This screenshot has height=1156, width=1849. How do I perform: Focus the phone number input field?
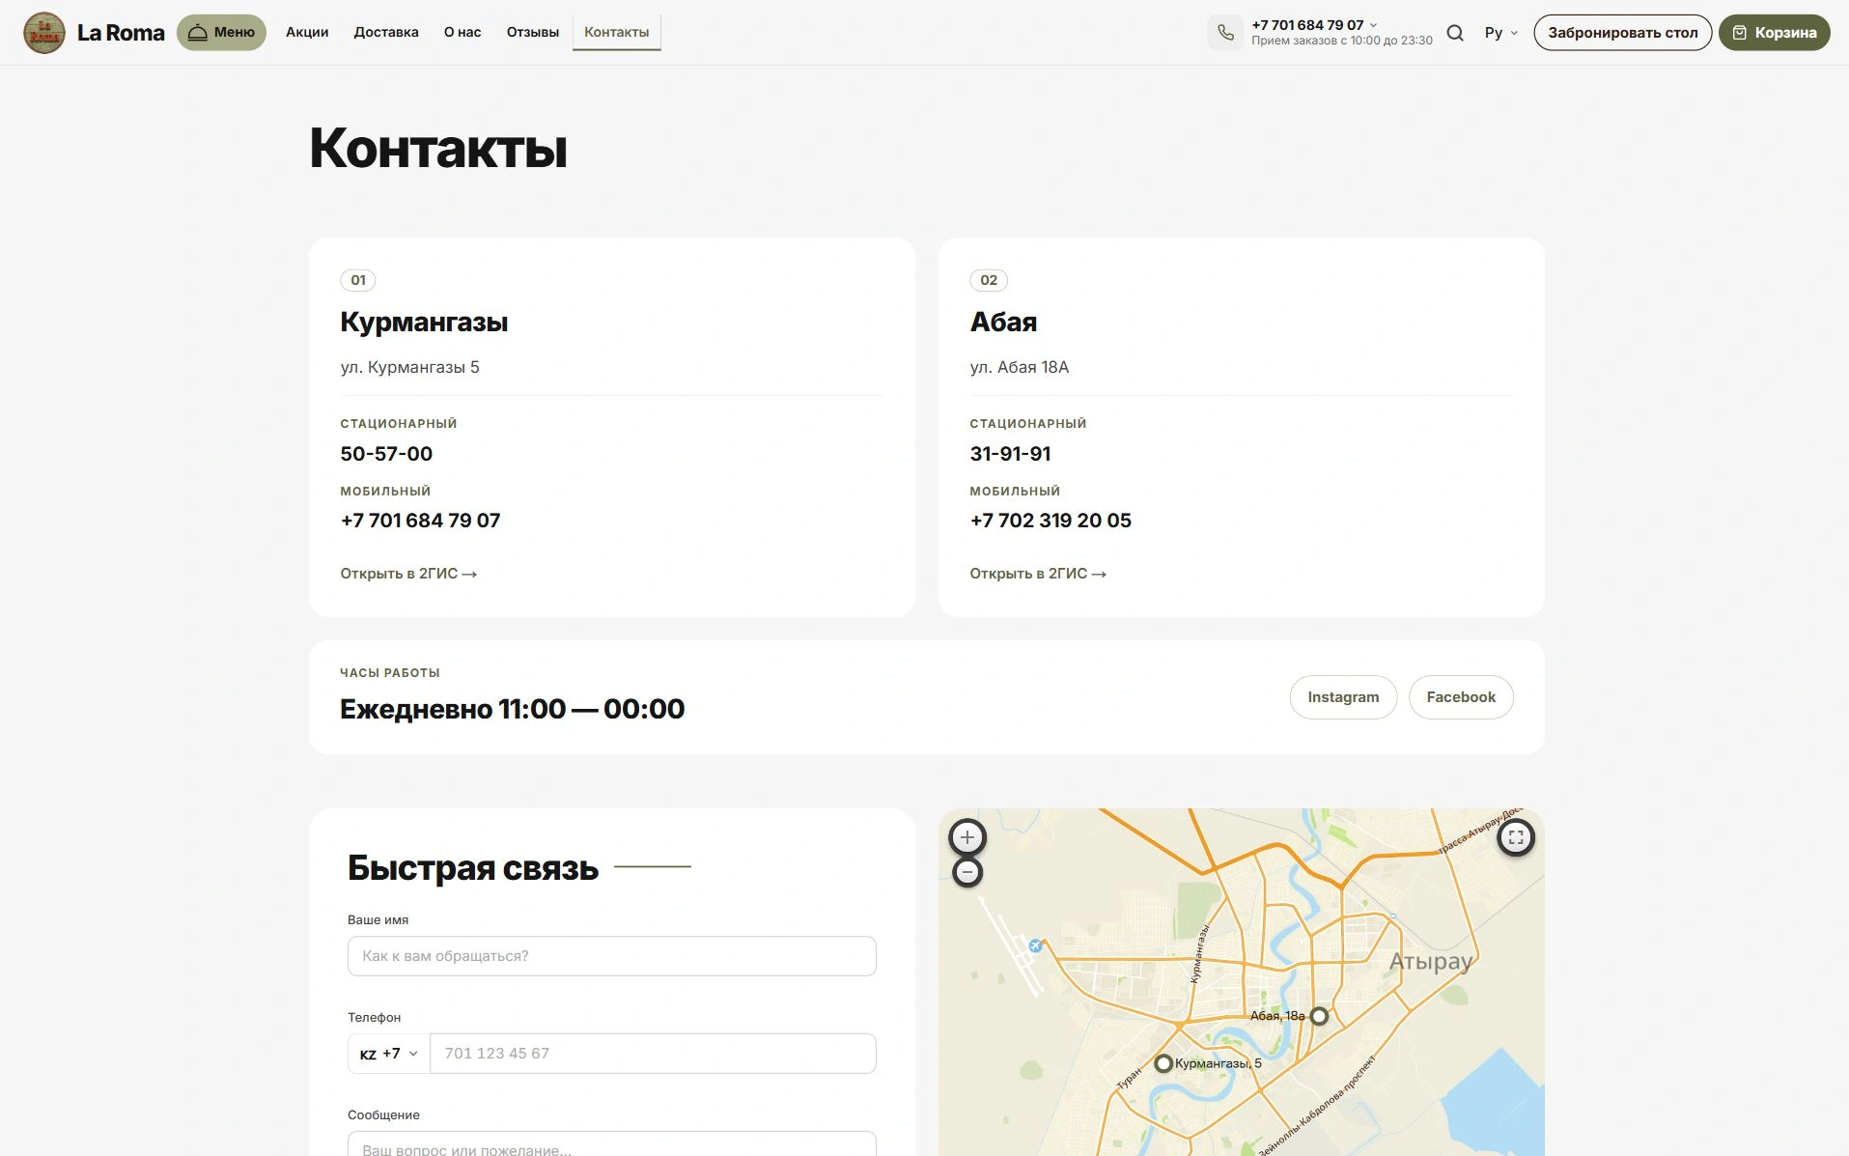(x=653, y=1054)
